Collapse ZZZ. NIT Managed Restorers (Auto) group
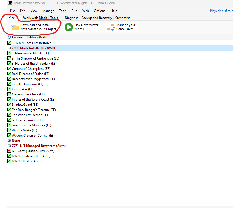Image resolution: width=233 pixels, height=208 pixels. [x=9, y=146]
